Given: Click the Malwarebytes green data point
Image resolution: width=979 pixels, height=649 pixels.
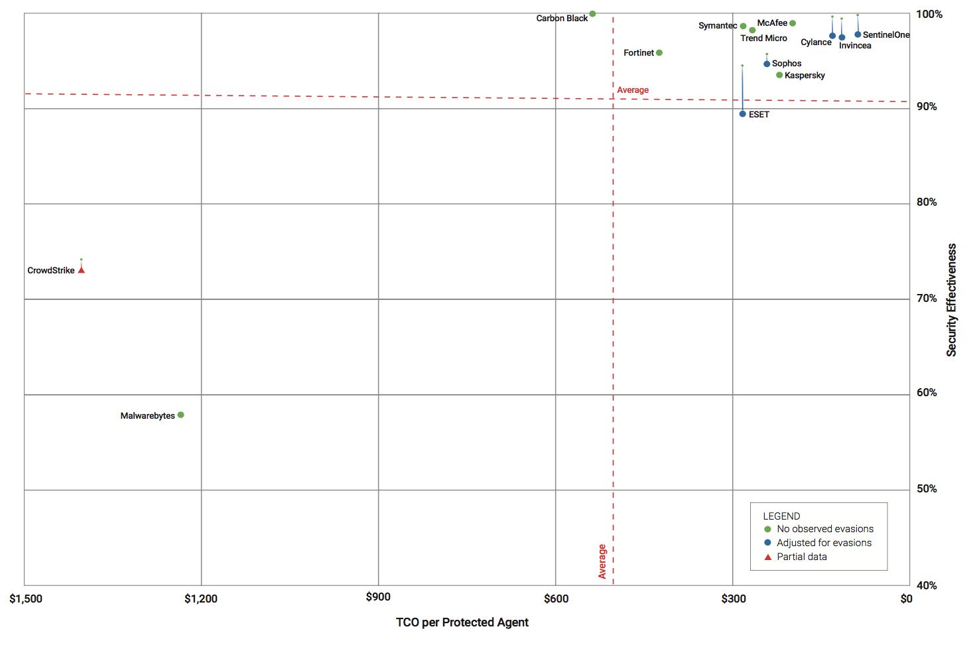Looking at the screenshot, I should (x=180, y=415).
